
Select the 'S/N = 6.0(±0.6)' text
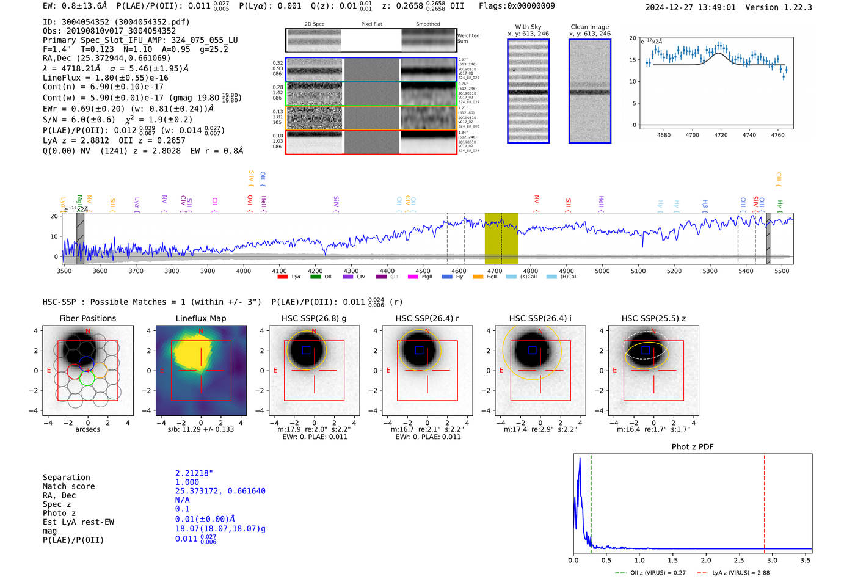coord(79,120)
